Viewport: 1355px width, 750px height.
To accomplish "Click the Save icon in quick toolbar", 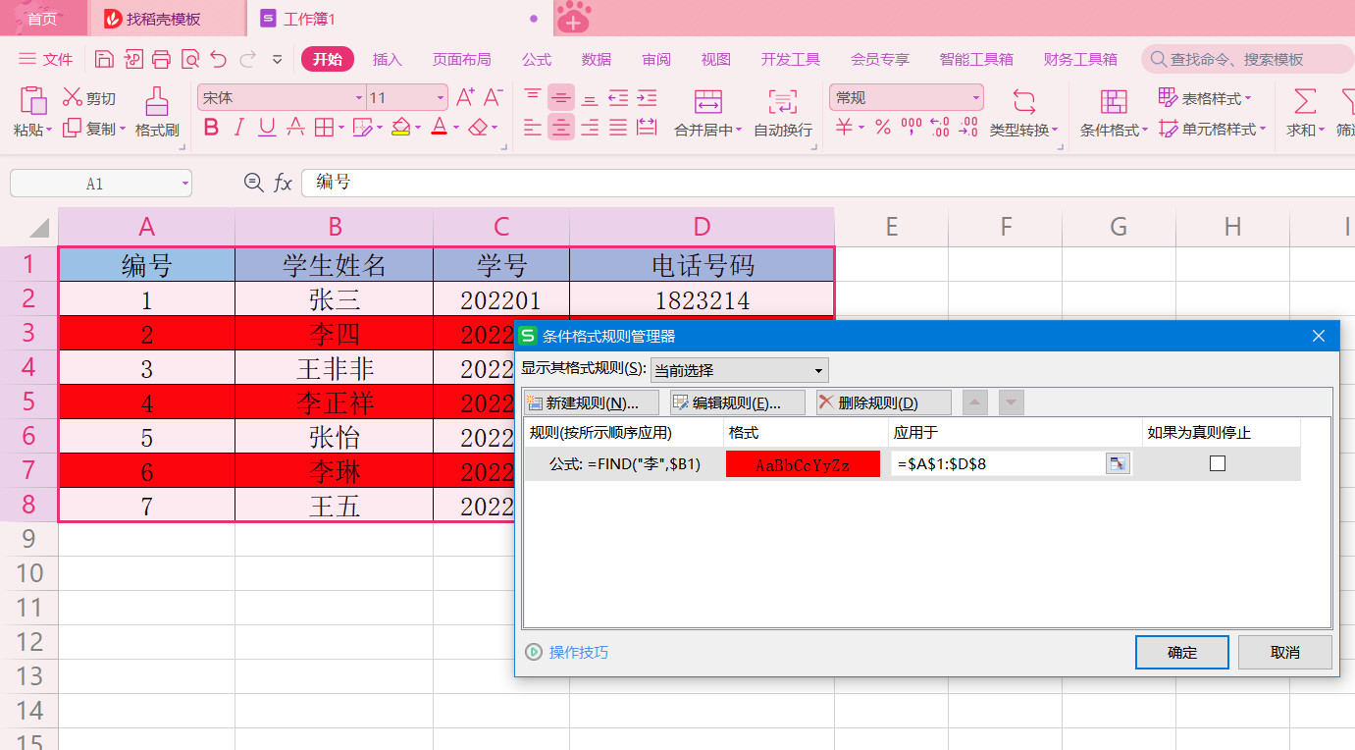I will [104, 59].
